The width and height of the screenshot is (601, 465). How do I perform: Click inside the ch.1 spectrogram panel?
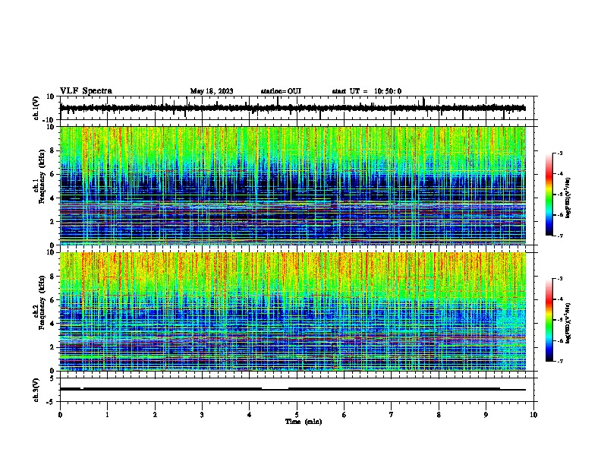293,185
